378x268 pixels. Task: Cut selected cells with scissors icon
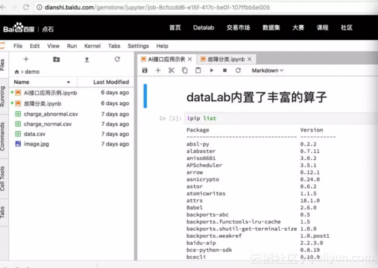pos(171,70)
